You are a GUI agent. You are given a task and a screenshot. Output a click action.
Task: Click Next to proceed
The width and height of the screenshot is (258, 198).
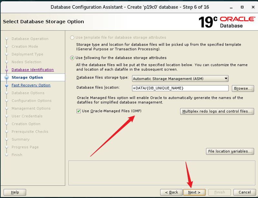pos(194,192)
